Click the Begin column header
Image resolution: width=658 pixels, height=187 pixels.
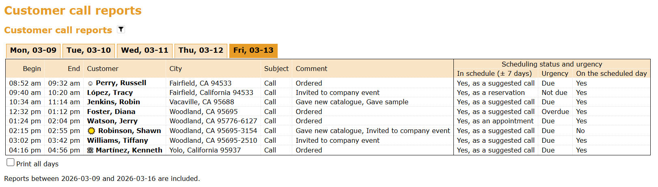pos(32,69)
